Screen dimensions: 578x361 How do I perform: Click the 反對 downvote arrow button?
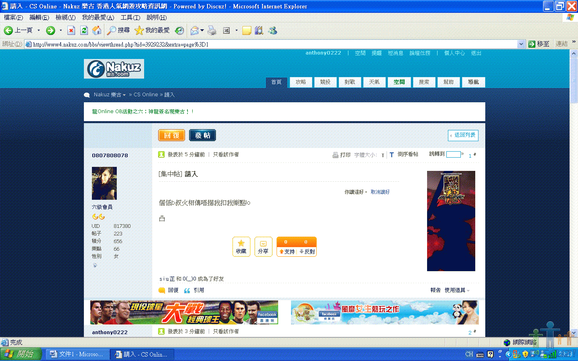[307, 251]
